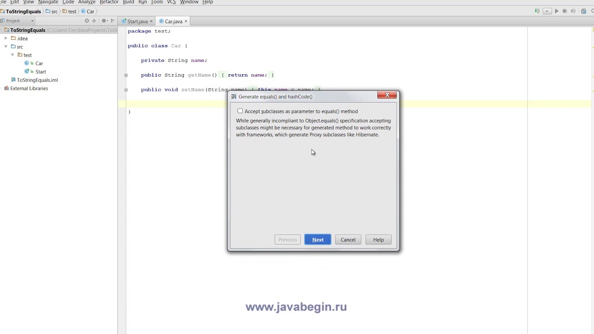Open the Analyze menu

(x=87, y=2)
